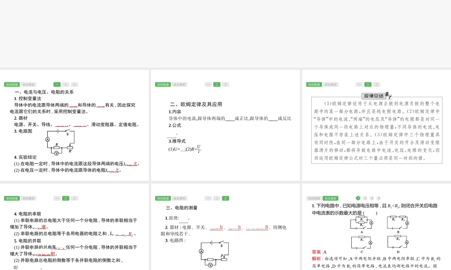Click section 三 button on 欧姆定律及其应用 slide
This screenshot has height=270, width=451.
[225, 85]
